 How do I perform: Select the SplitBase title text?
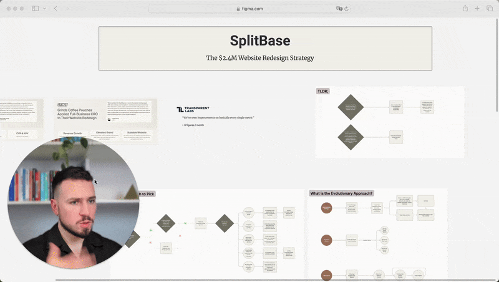pyautogui.click(x=260, y=41)
